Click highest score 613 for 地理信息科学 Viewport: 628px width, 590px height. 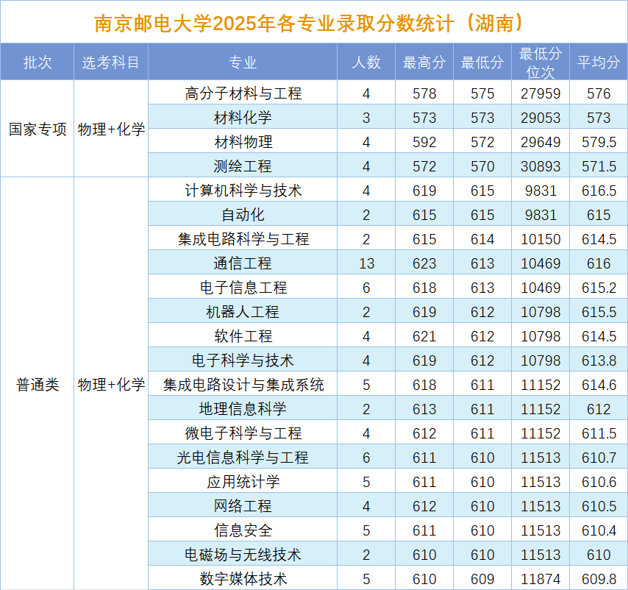tap(424, 408)
